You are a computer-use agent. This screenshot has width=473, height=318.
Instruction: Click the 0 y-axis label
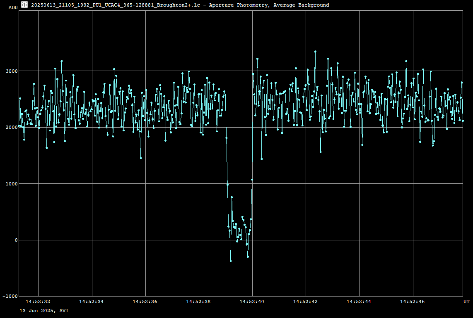coord(16,240)
